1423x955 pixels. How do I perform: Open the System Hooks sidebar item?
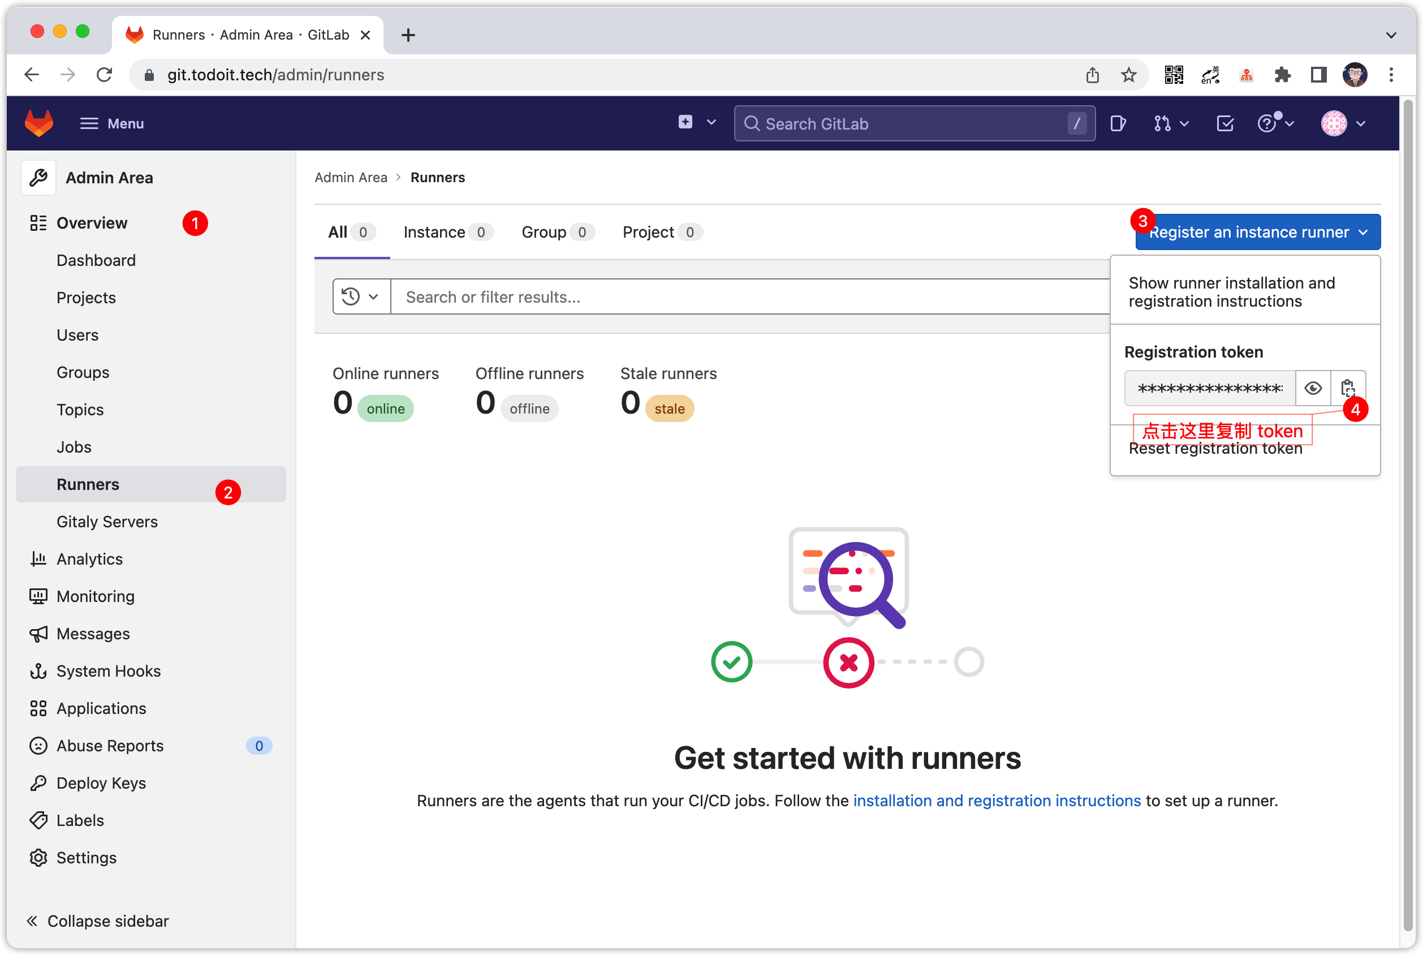pyautogui.click(x=109, y=670)
